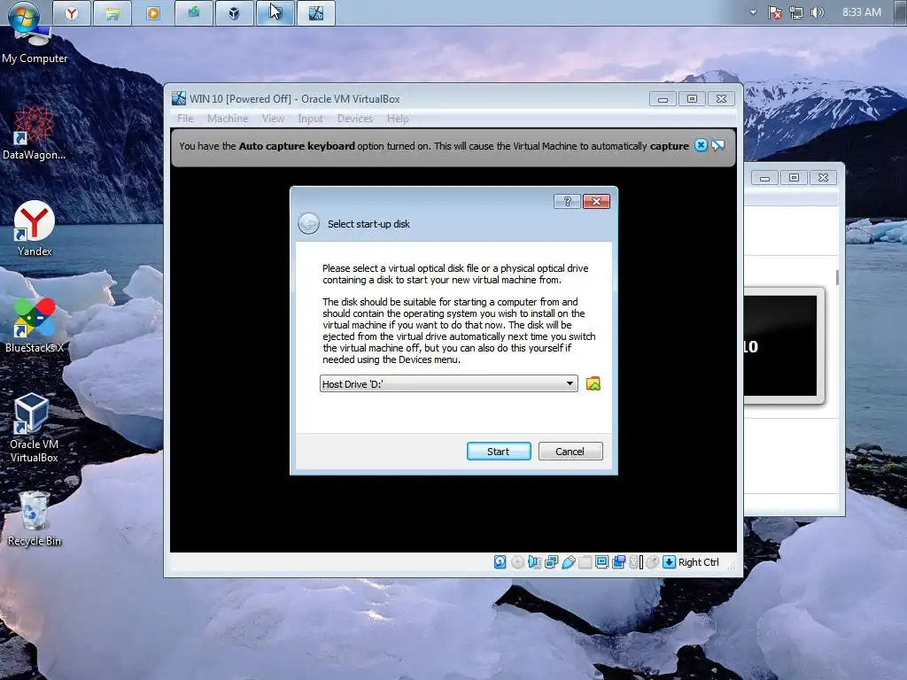Minimize the WIN 10 VirtualBox VM window
907x680 pixels.
point(663,99)
